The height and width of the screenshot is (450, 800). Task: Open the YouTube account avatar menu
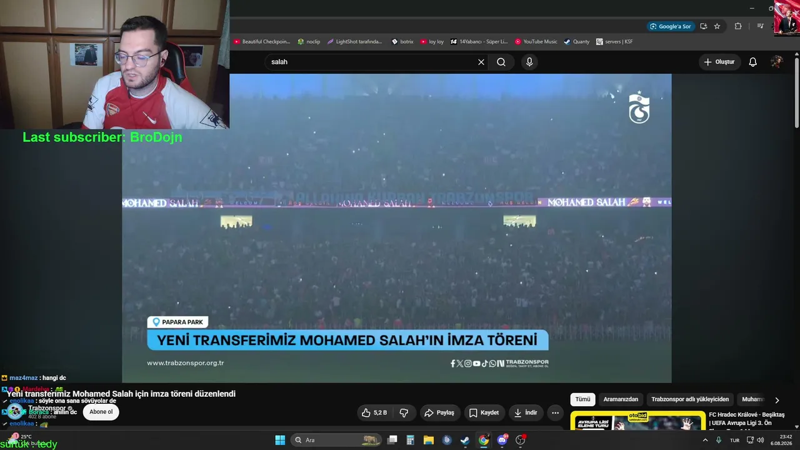(776, 62)
